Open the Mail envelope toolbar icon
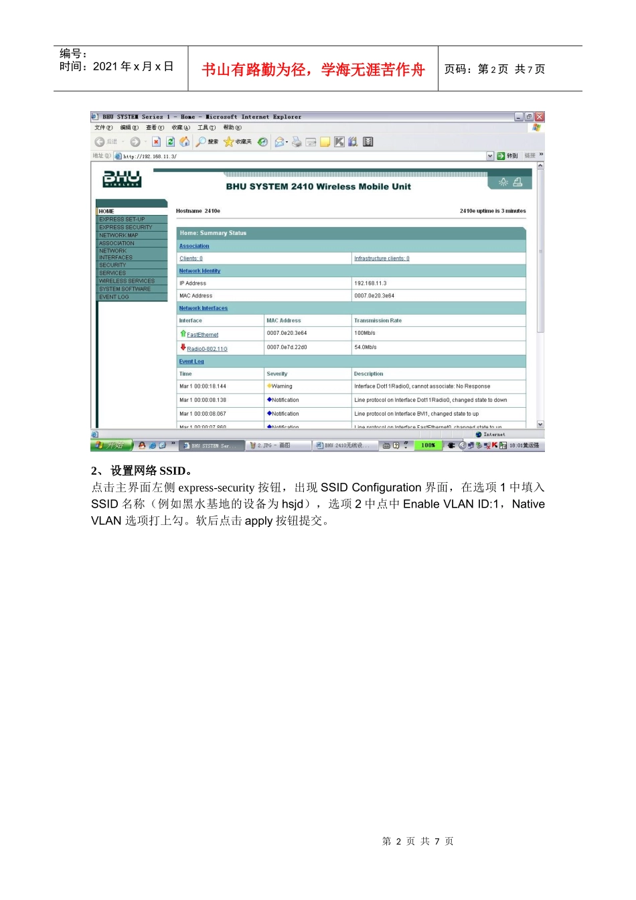This screenshot has height=900, width=636. click(280, 142)
